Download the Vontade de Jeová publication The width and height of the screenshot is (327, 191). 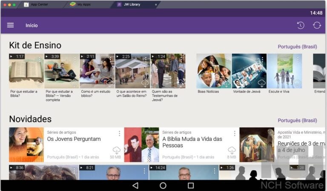[261, 83]
